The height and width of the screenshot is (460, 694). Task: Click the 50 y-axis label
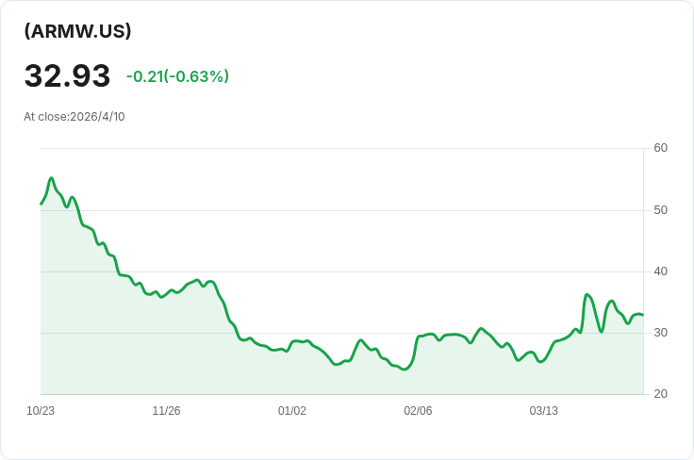[x=660, y=209]
